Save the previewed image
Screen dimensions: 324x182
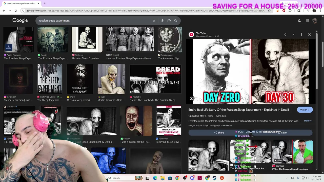[282, 132]
